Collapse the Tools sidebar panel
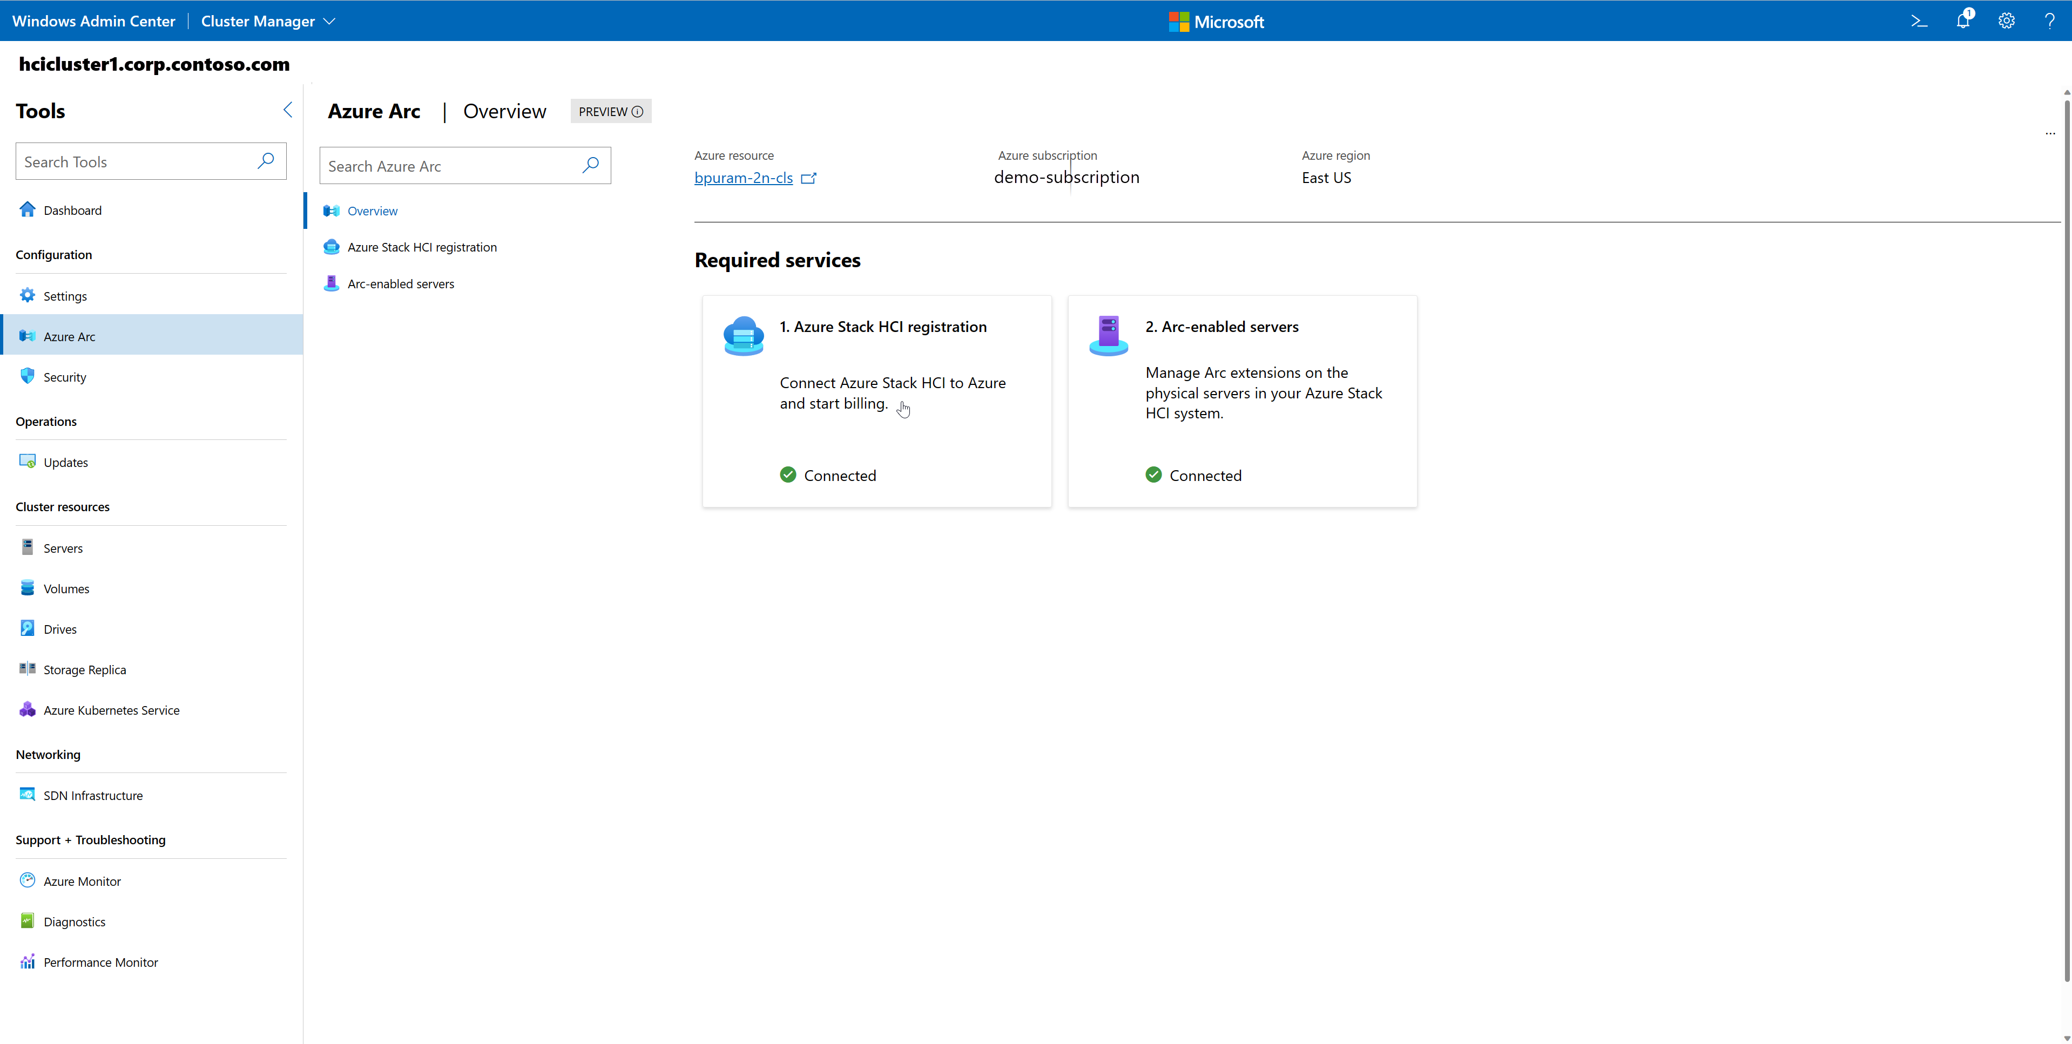The height and width of the screenshot is (1044, 2072). (x=287, y=110)
